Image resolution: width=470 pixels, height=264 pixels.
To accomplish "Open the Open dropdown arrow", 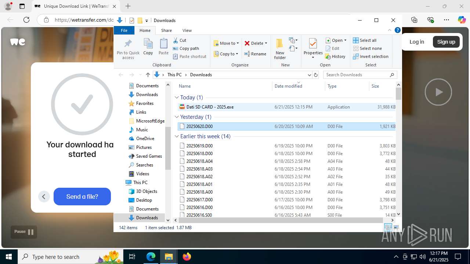I will 345,40.
